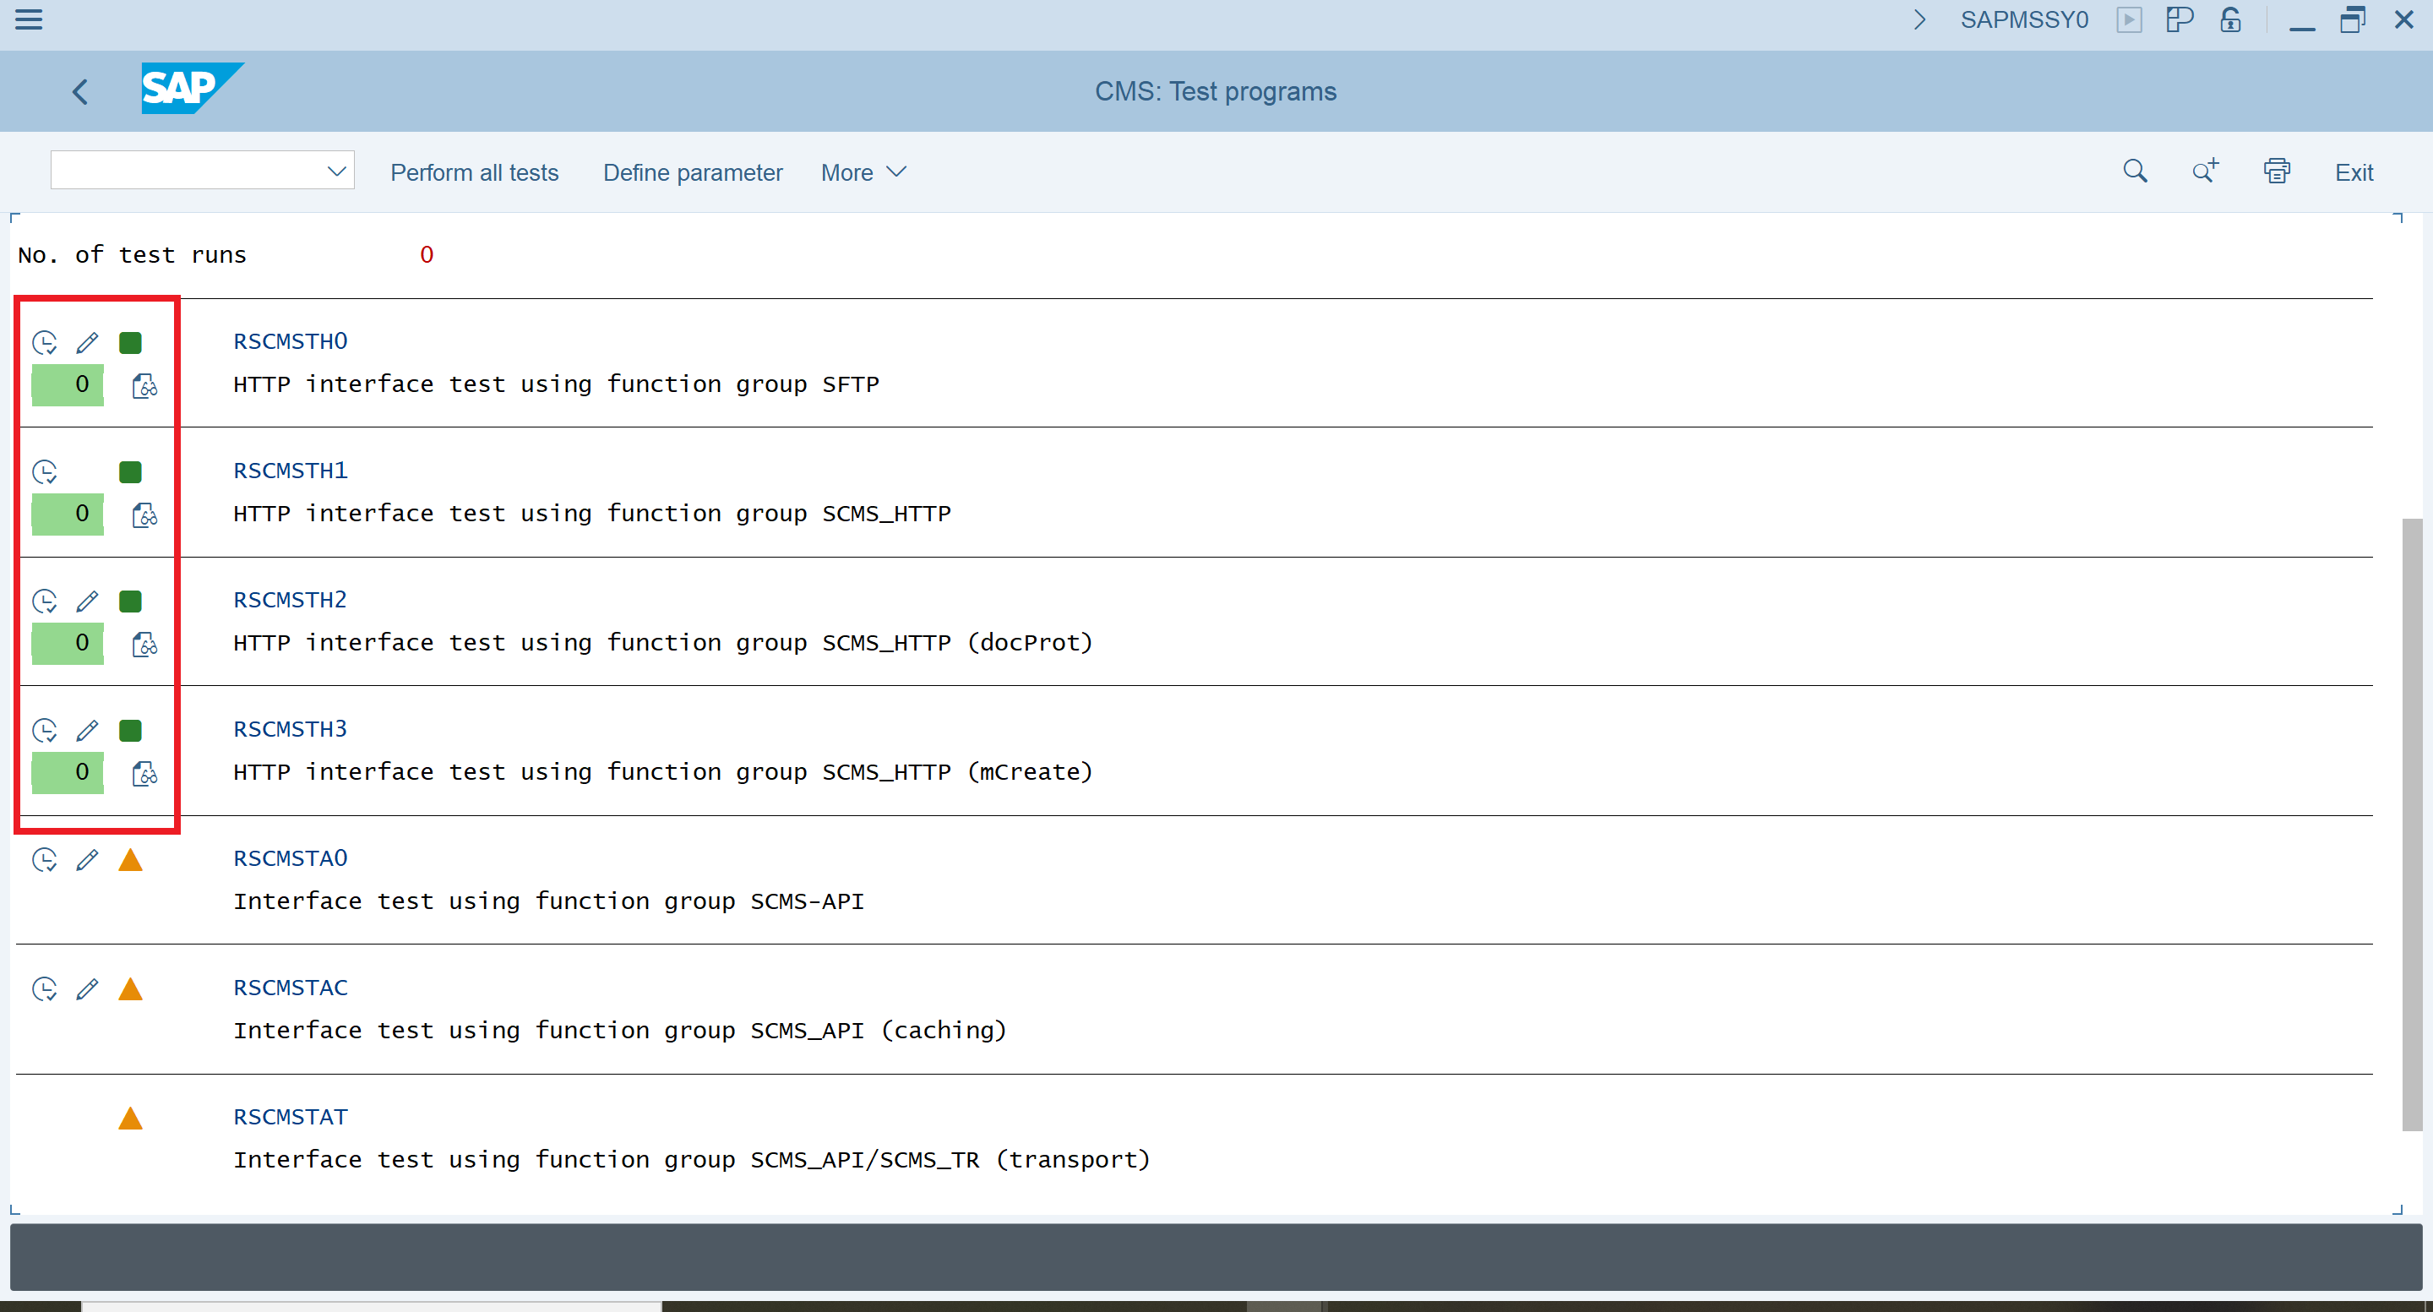Click the clock icon next to RSCMSTAC

45,989
